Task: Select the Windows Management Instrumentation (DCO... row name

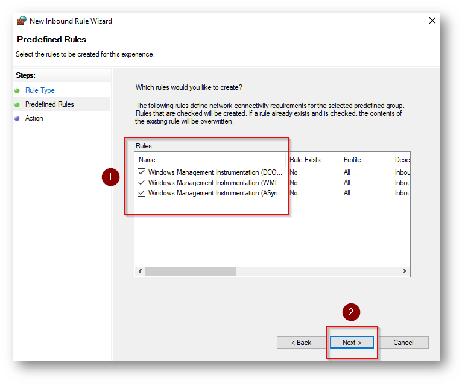Action: pos(215,172)
